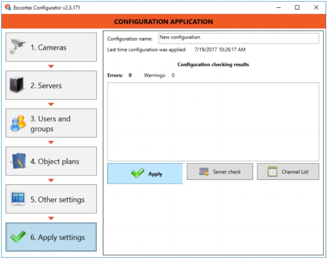Click the Server check button icon
This screenshot has width=328, height=258.
[x=204, y=172]
